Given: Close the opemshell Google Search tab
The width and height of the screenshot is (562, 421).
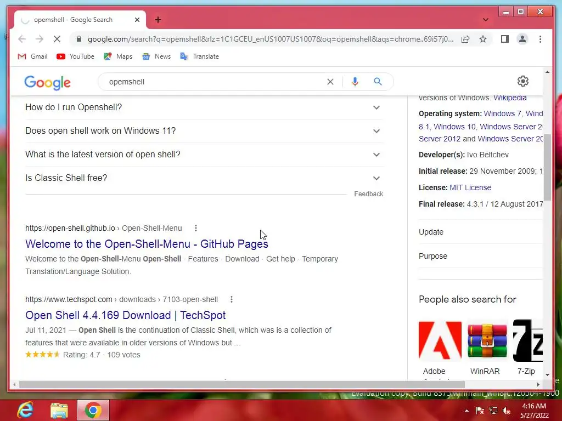Looking at the screenshot, I should (x=137, y=20).
